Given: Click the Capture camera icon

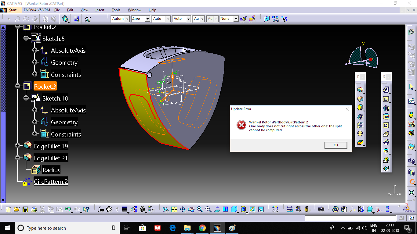Looking at the screenshot, I should [x=321, y=209].
